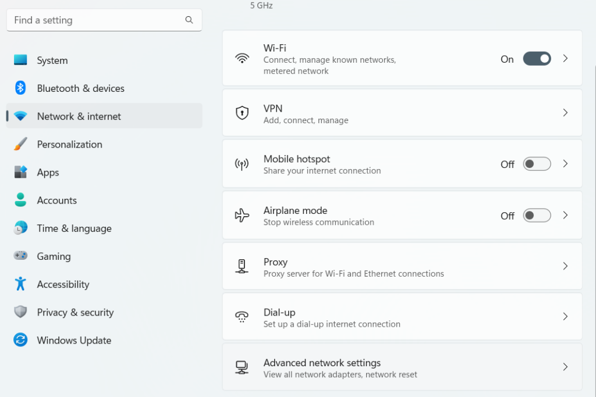Image resolution: width=596 pixels, height=397 pixels.
Task: Open Dial-up page chevron arrow
Action: 565,317
